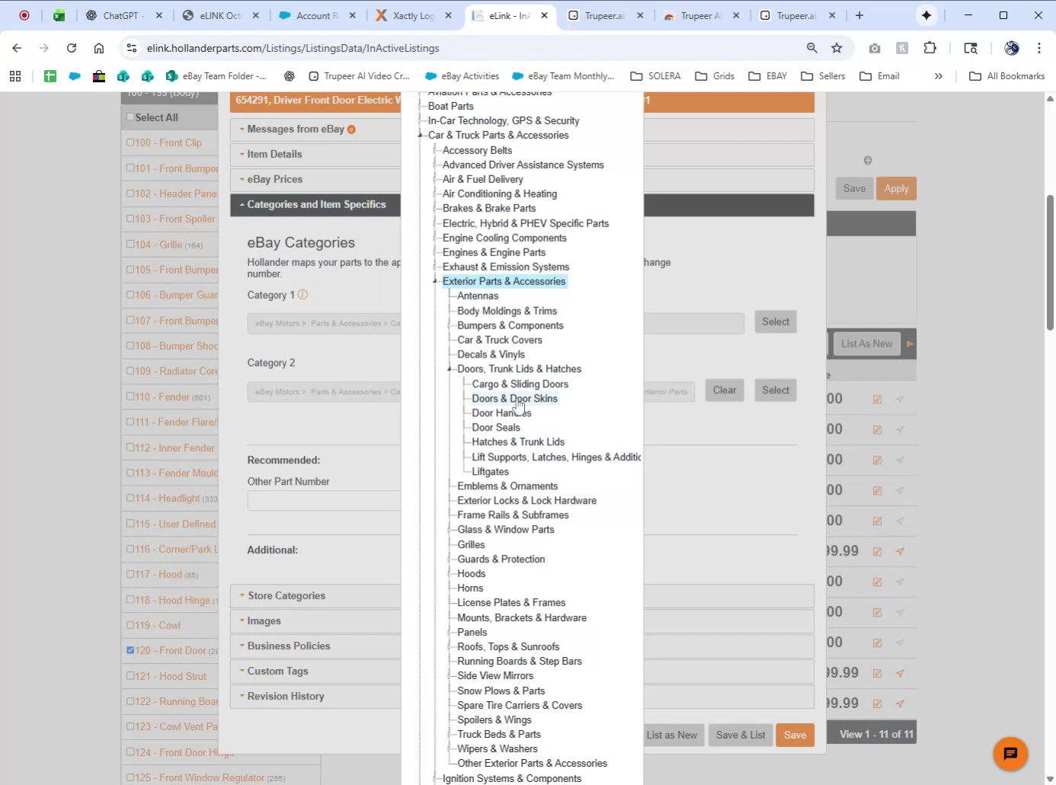Screen dimensions: 1056x785
Task: Select Glass & Window Parts category
Action: pos(506,530)
